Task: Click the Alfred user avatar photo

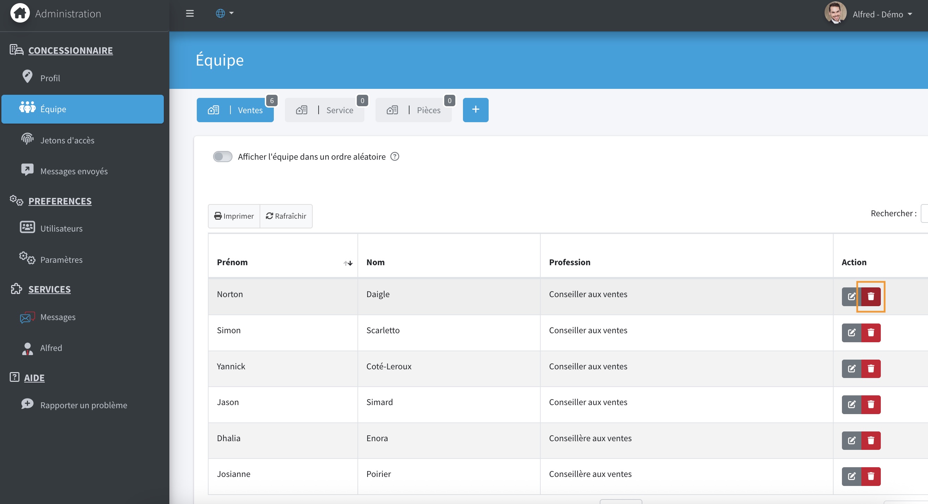Action: (x=835, y=13)
